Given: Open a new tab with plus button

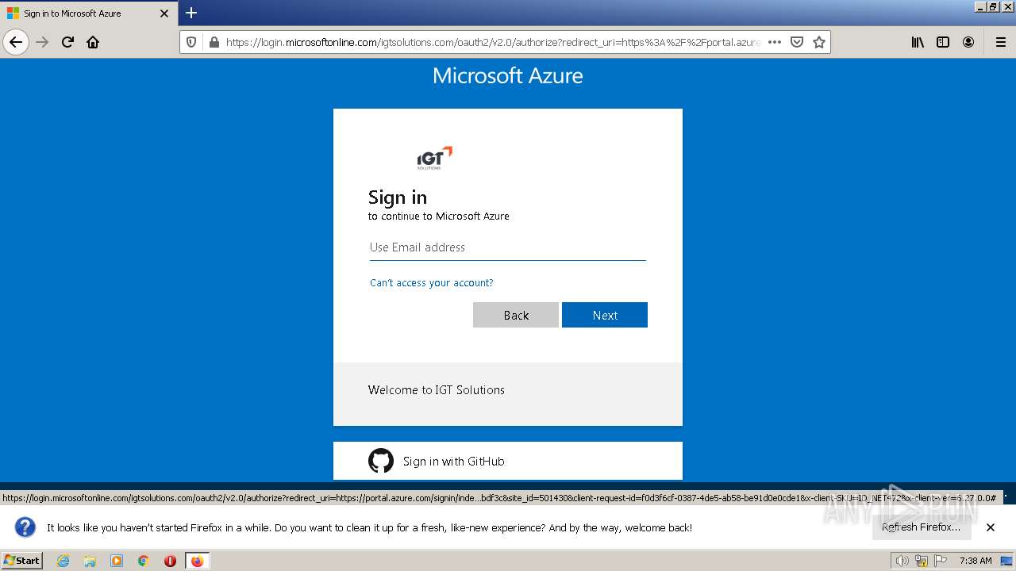Looking at the screenshot, I should 191,13.
